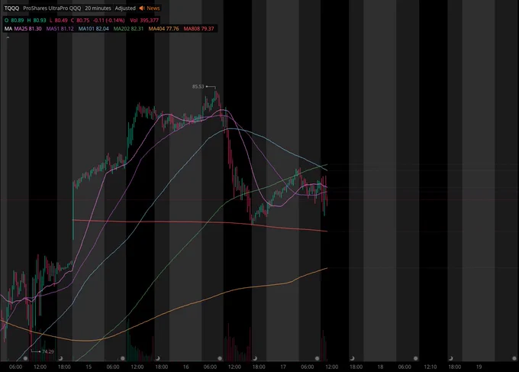Select the MA202 82.31 legend entry
519x372 pixels.
[128, 29]
